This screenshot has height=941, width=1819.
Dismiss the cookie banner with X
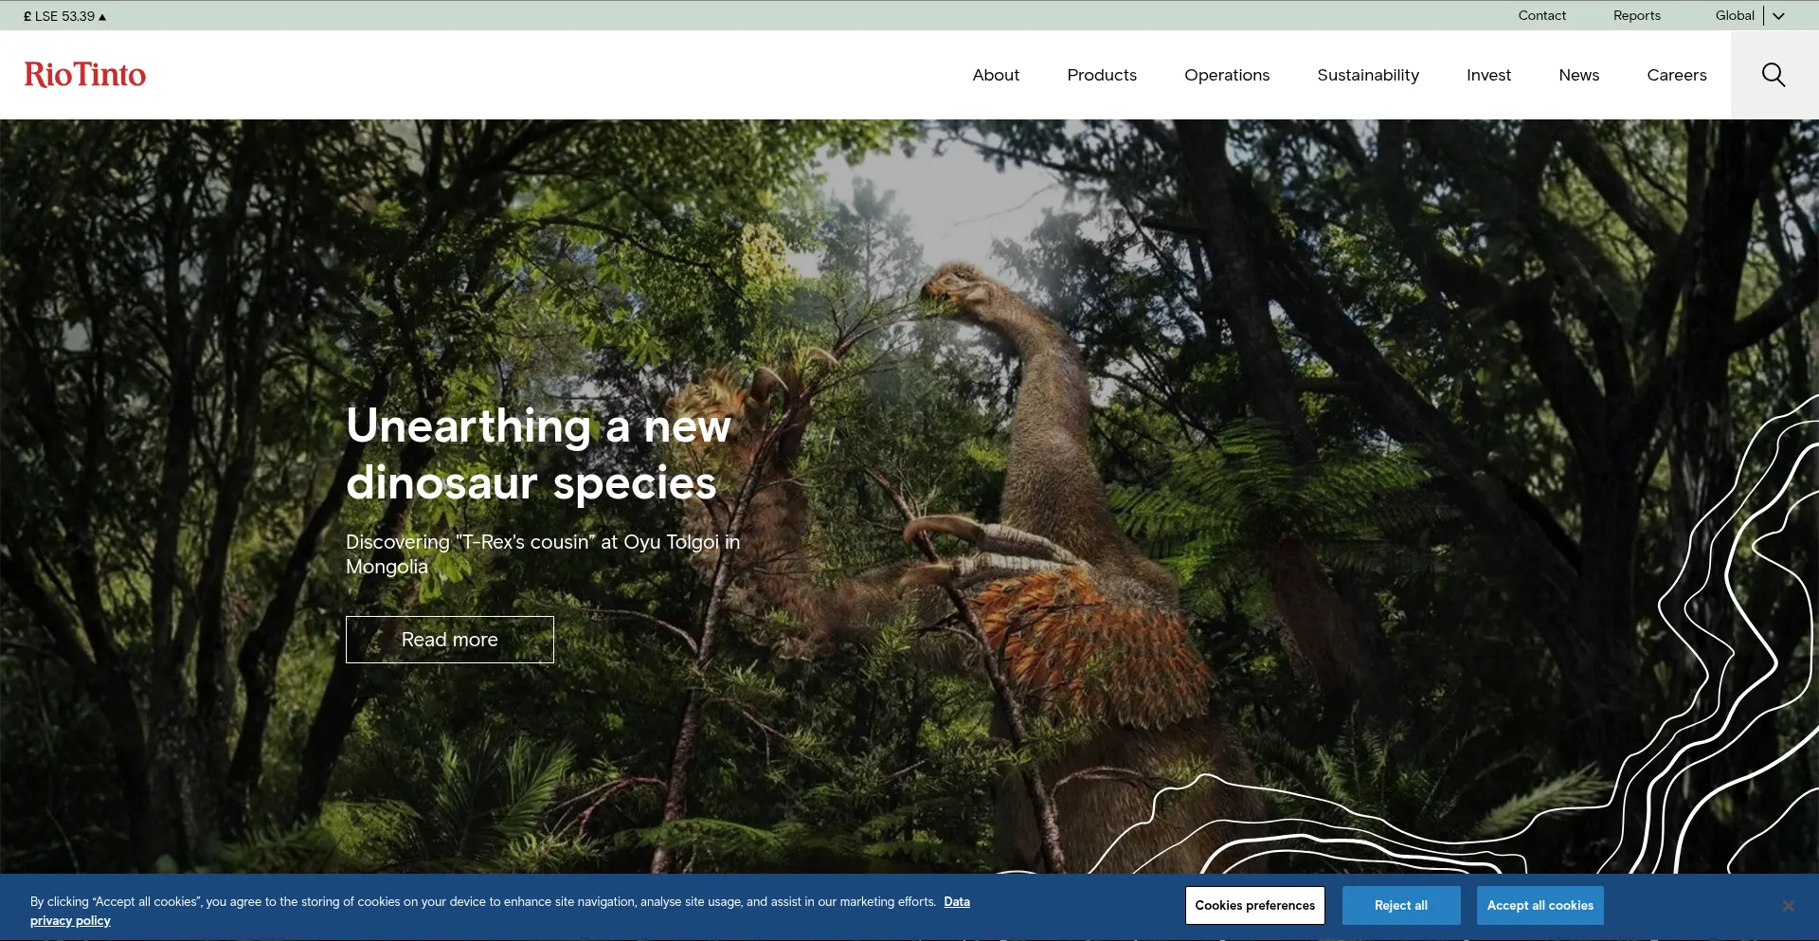[x=1788, y=906]
